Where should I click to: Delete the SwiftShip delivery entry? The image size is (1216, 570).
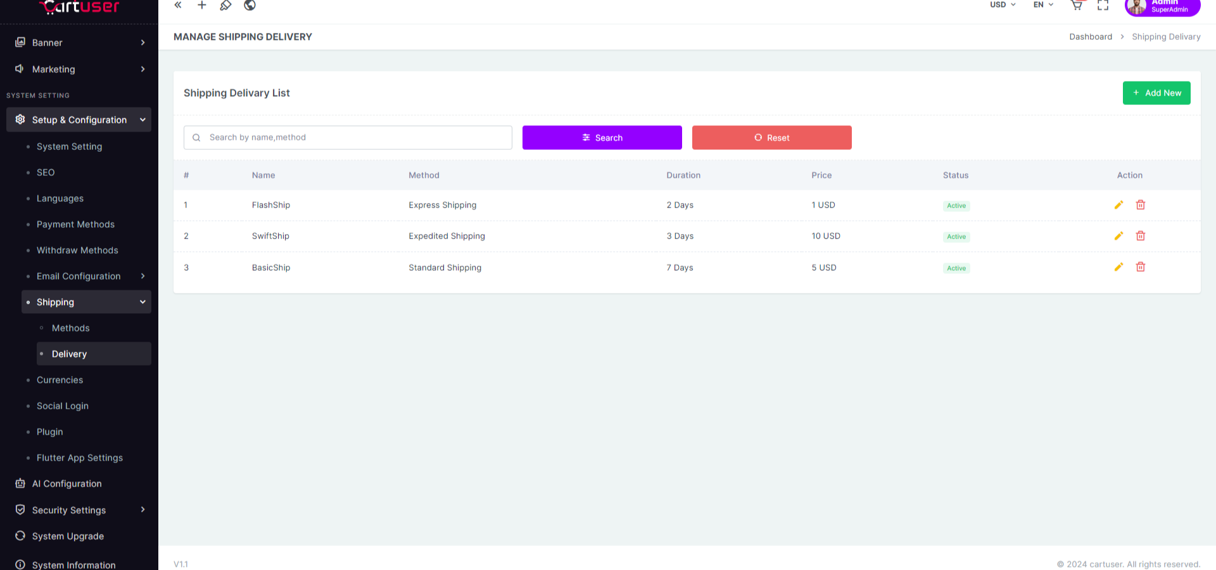[1140, 236]
